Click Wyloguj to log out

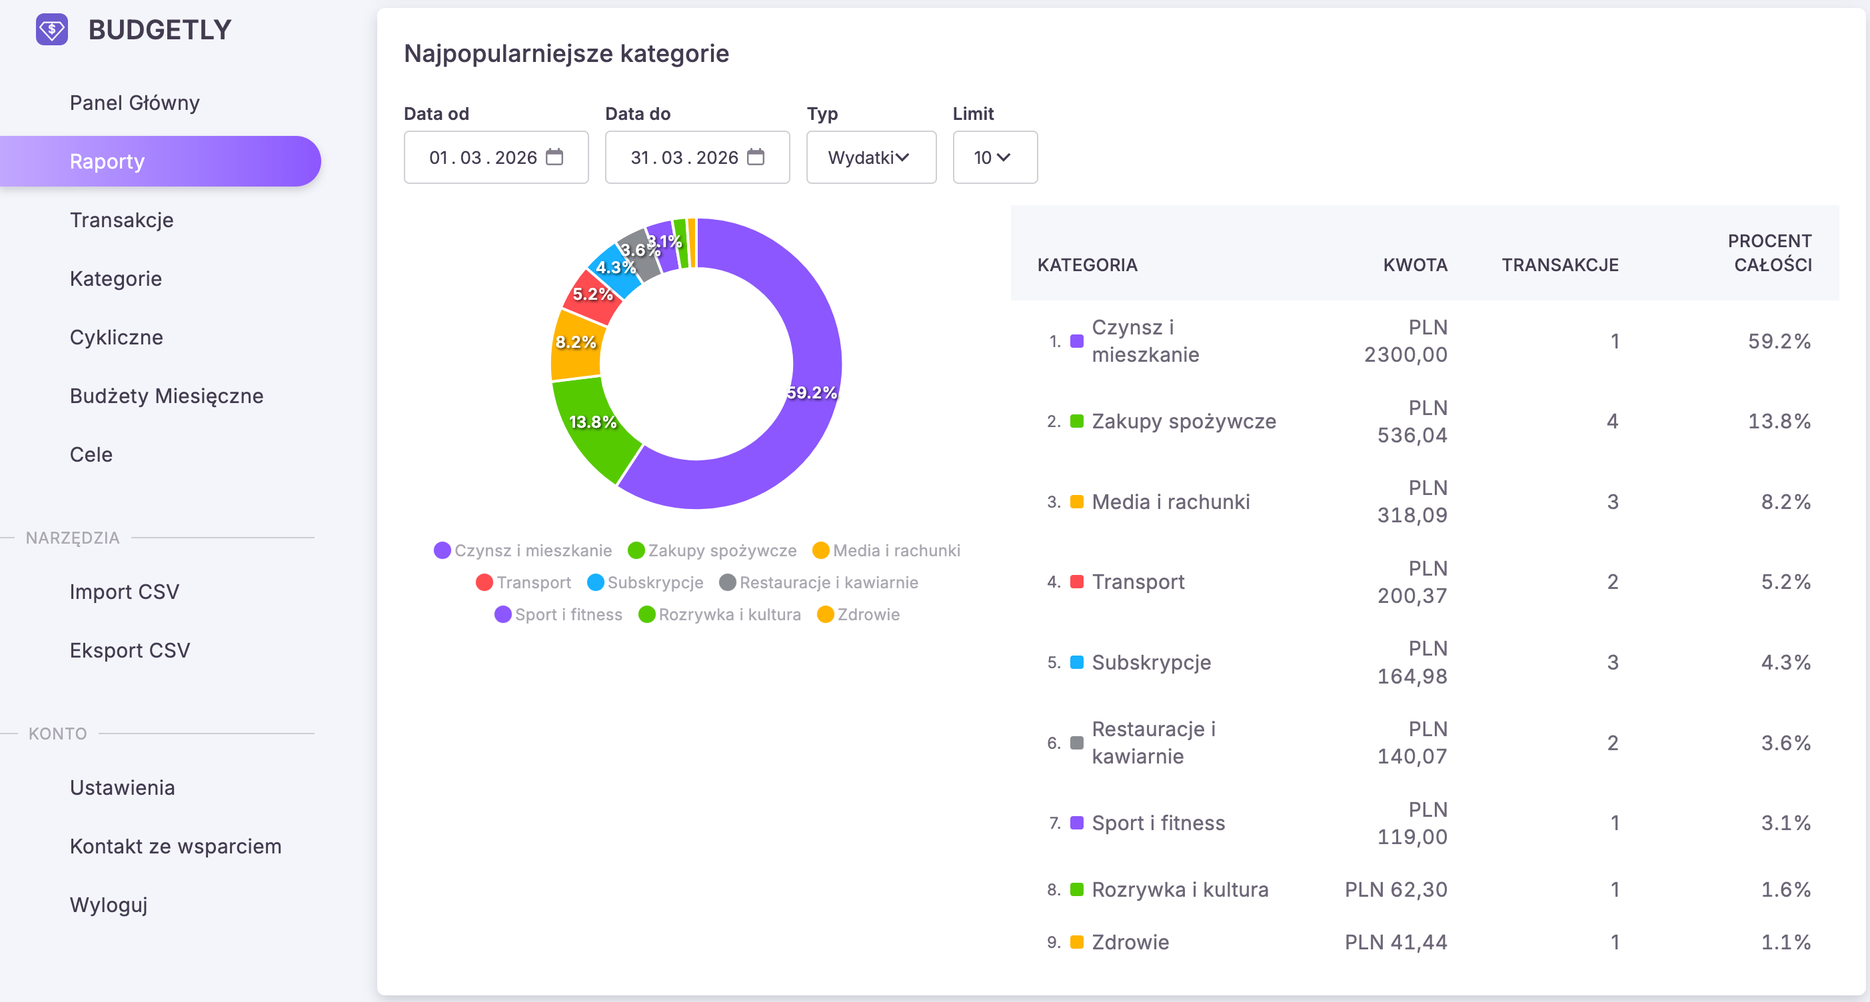point(108,905)
